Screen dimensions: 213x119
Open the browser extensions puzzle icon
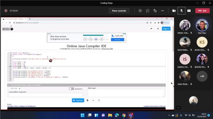tap(158, 23)
